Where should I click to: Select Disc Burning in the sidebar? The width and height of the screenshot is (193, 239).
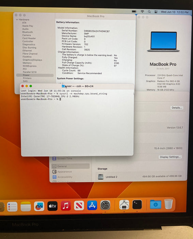coord(29,47)
